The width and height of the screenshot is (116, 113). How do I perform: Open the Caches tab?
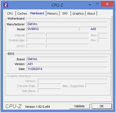point(22,14)
